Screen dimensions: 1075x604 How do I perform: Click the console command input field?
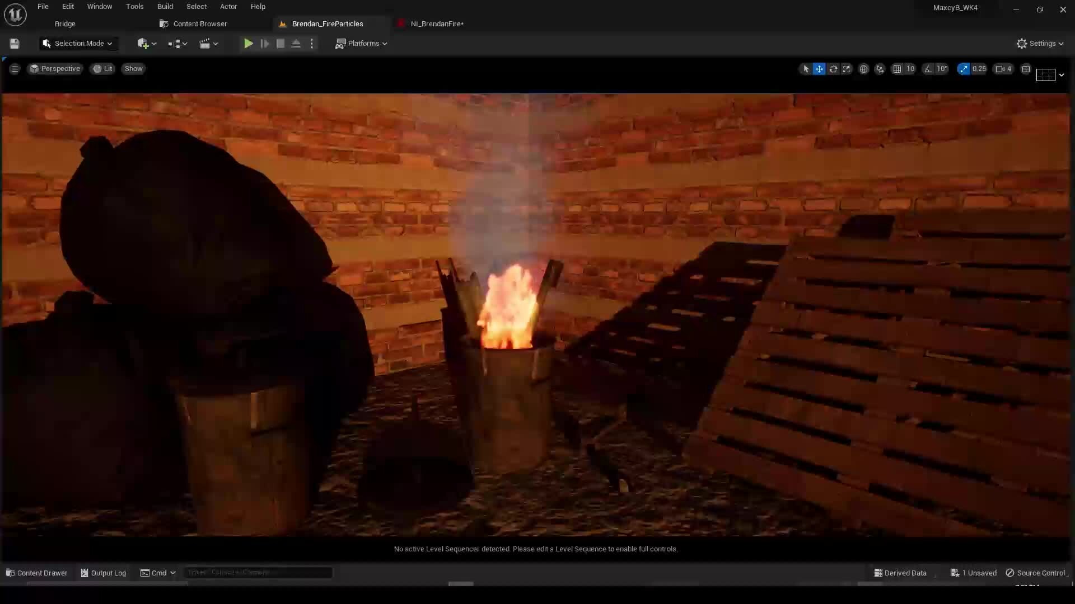[x=258, y=573]
